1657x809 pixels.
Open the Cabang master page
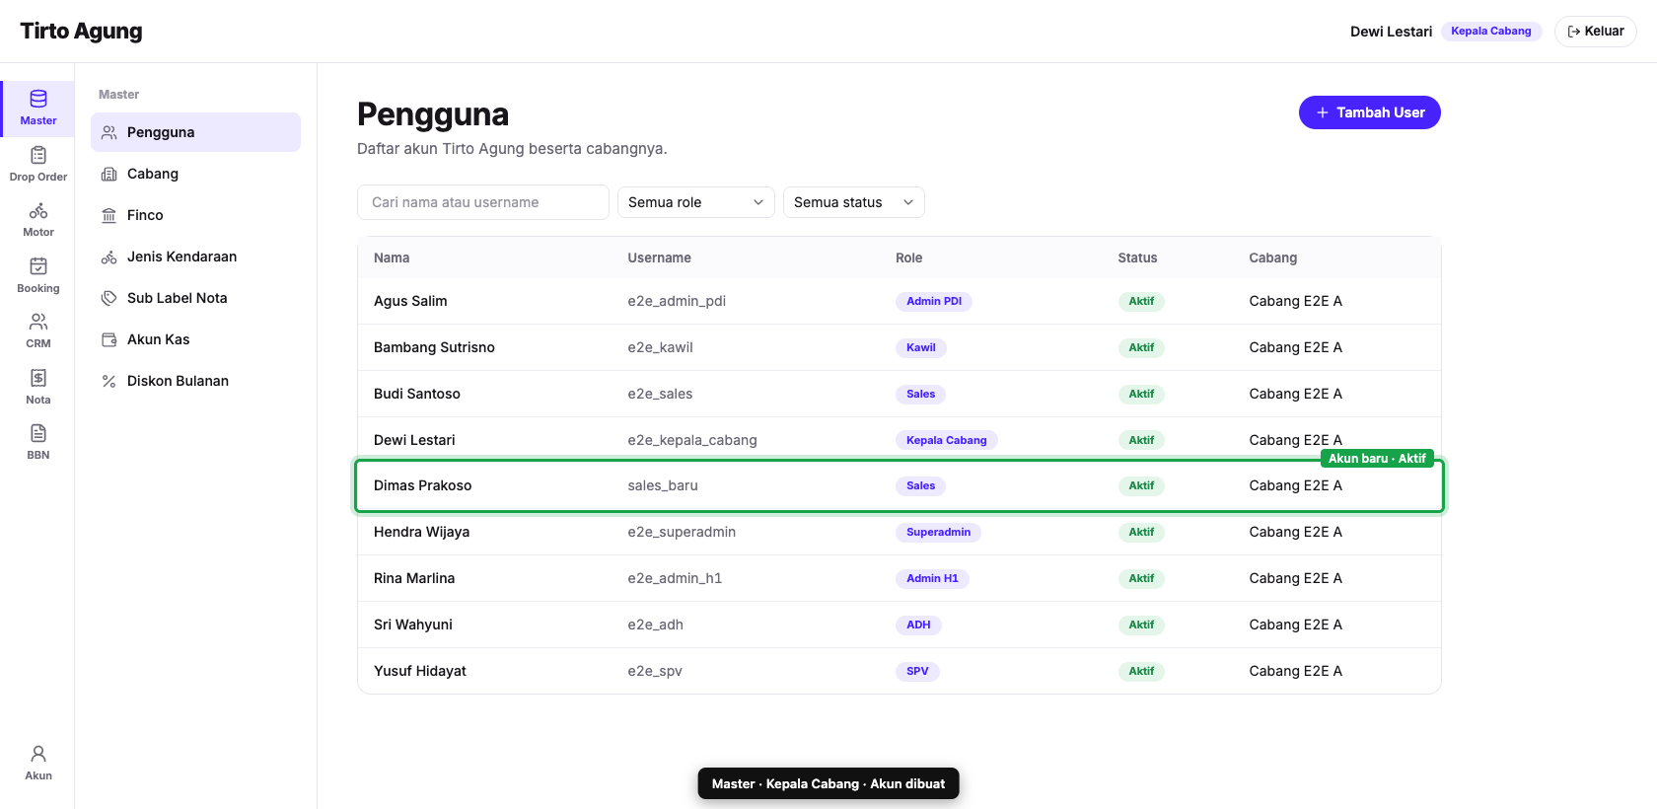(195, 174)
